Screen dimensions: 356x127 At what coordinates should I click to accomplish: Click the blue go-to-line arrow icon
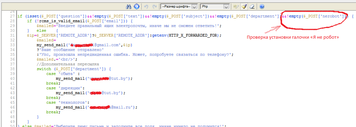click(x=136, y=7)
